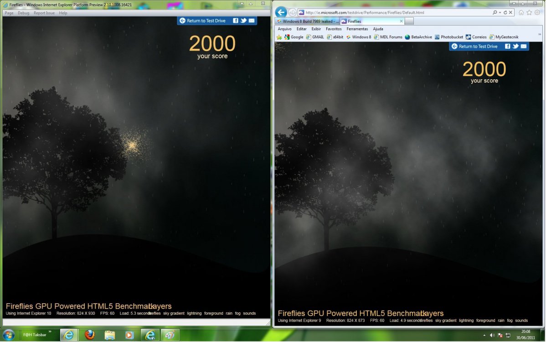Open the Windows Start orb
546x342 pixels.
(x=8, y=335)
